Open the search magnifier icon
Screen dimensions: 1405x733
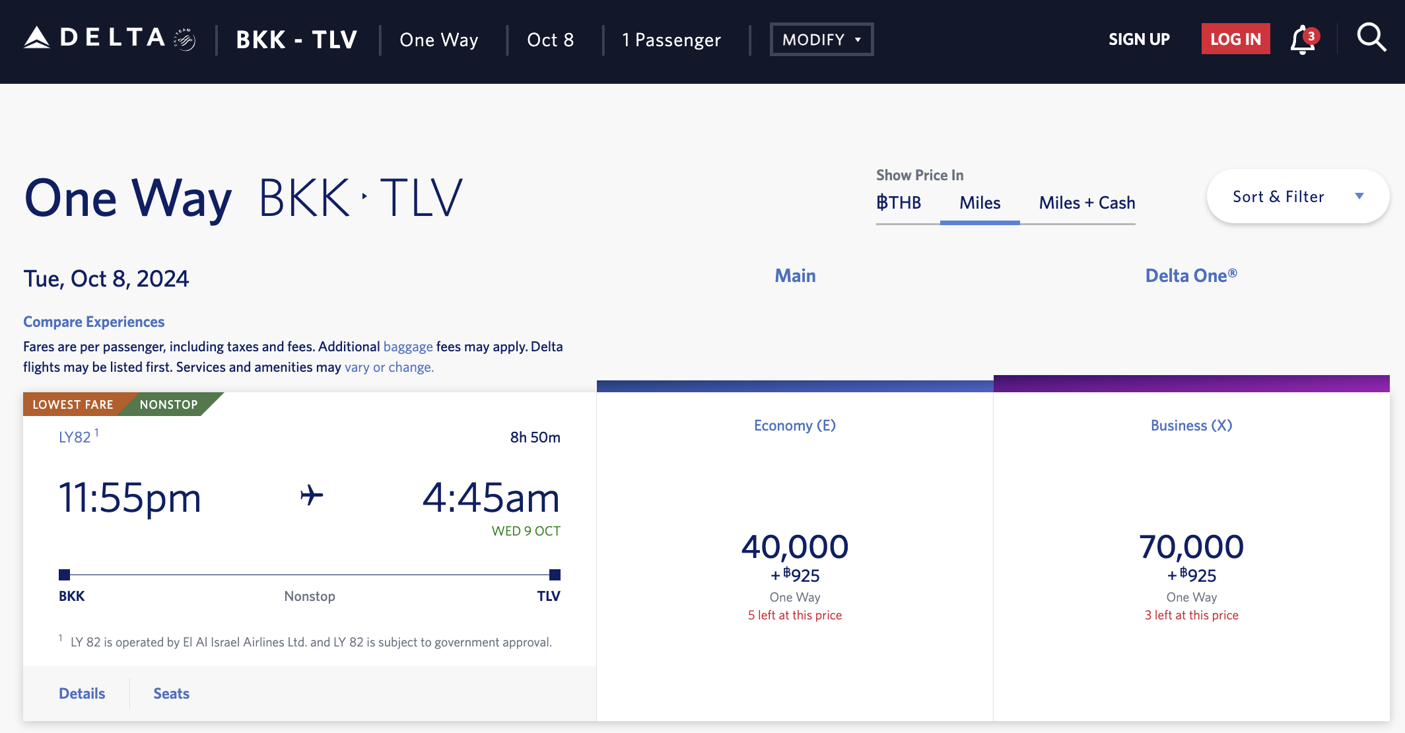coord(1371,38)
